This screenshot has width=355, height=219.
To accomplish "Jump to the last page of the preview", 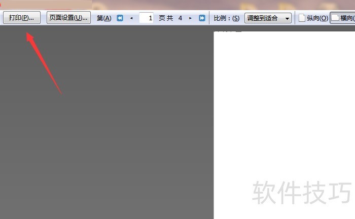I will point(202,18).
